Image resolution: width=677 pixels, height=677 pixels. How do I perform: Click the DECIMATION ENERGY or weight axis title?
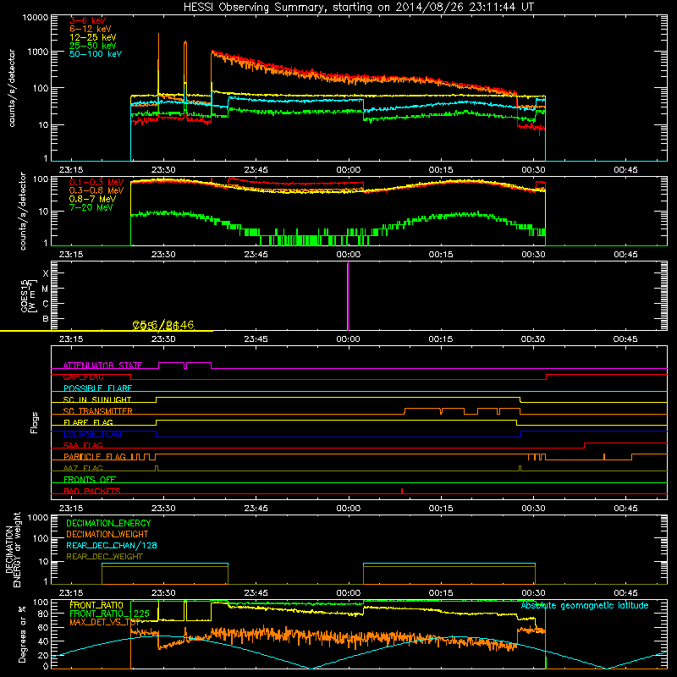click(13, 549)
